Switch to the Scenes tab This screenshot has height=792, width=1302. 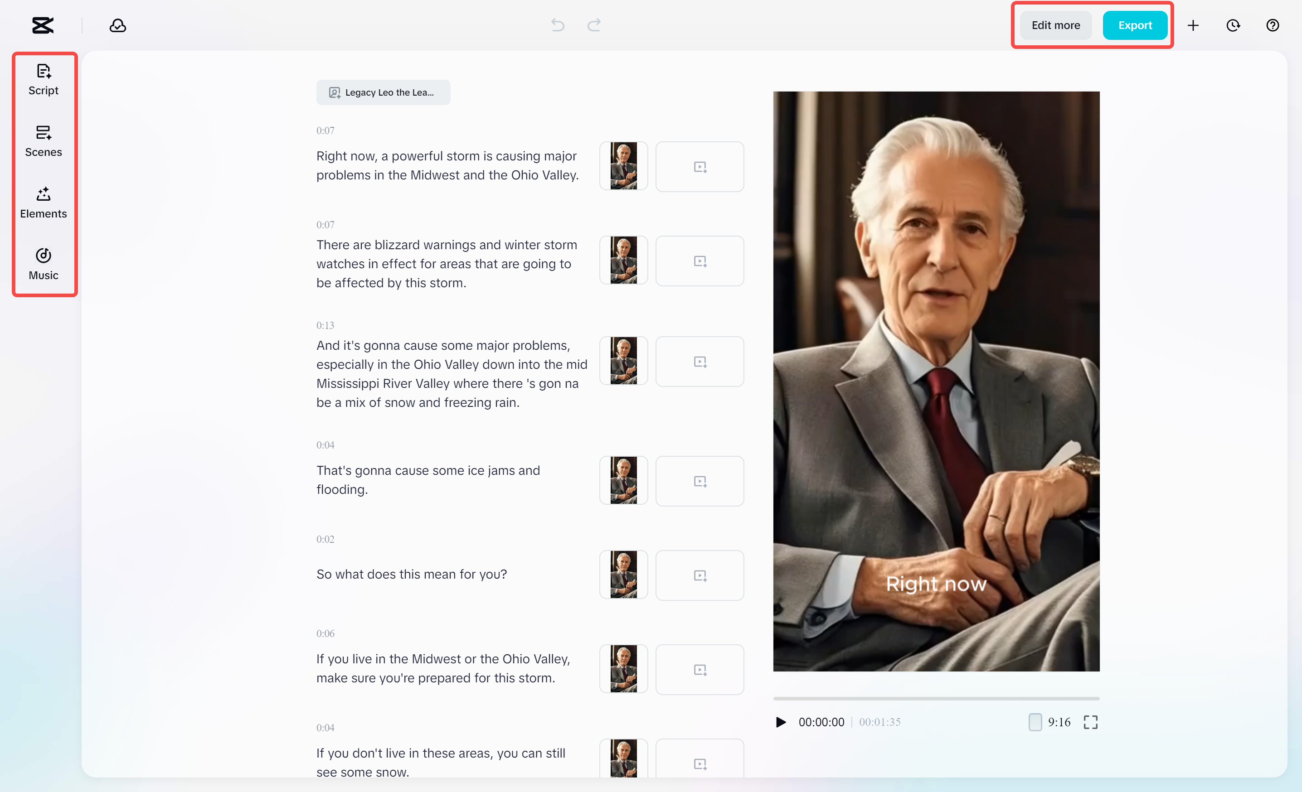pyautogui.click(x=44, y=141)
